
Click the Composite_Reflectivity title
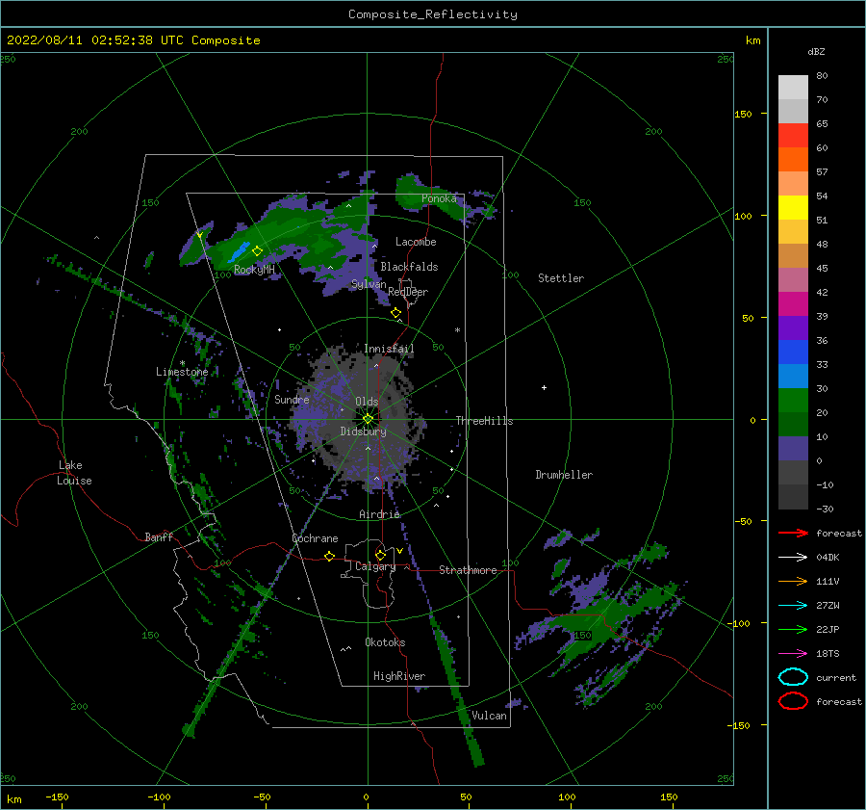click(433, 14)
